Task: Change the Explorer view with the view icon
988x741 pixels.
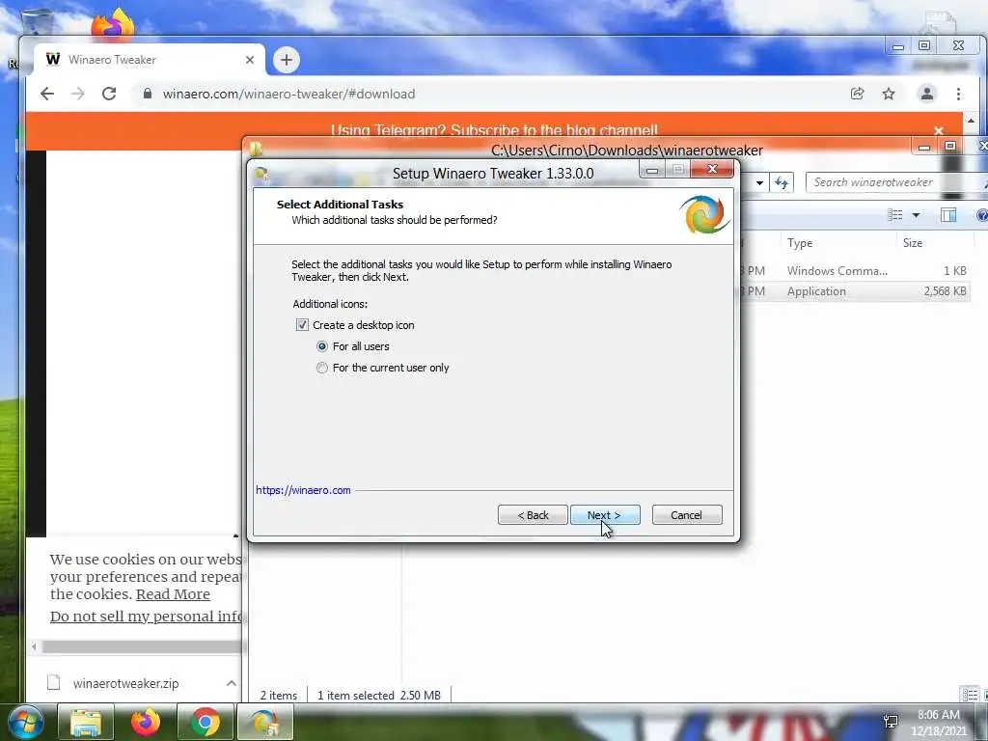Action: 894,215
